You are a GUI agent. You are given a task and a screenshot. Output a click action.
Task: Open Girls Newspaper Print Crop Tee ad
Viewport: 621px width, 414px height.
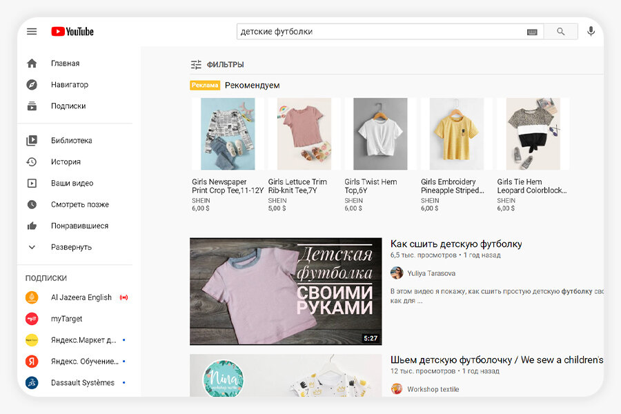(228, 134)
